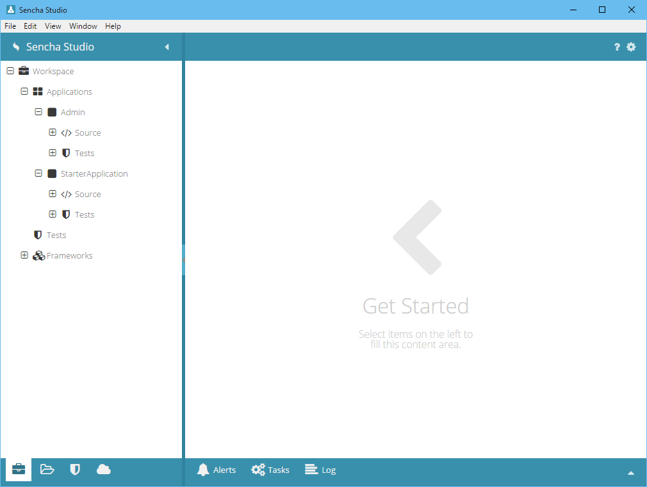Expand the Source node under Admin
647x487 pixels.
pos(53,132)
